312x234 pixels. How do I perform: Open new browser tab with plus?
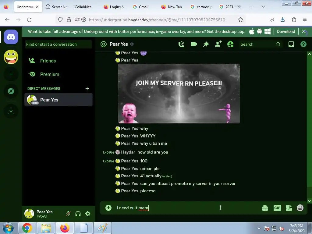[x=251, y=7]
